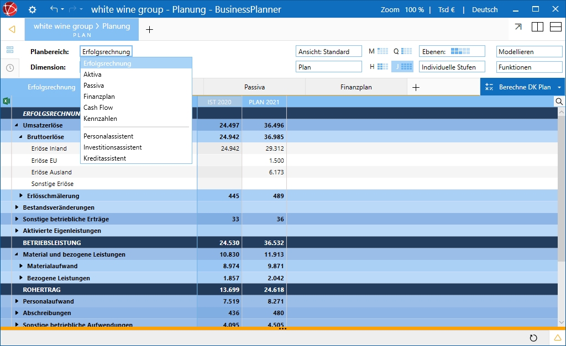The height and width of the screenshot is (346, 566).
Task: Click the refresh icon in status bar
Action: click(533, 338)
